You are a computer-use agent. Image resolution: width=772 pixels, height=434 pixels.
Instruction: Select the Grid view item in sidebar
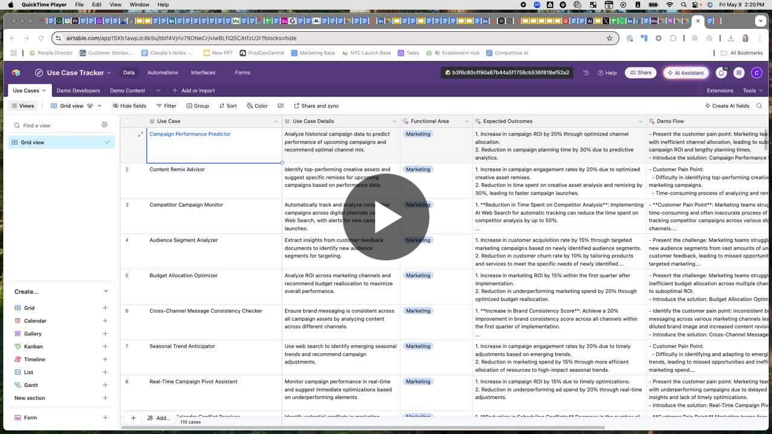point(62,142)
